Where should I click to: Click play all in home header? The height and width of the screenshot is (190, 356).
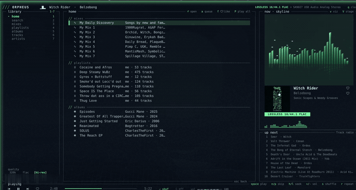click(x=242, y=12)
